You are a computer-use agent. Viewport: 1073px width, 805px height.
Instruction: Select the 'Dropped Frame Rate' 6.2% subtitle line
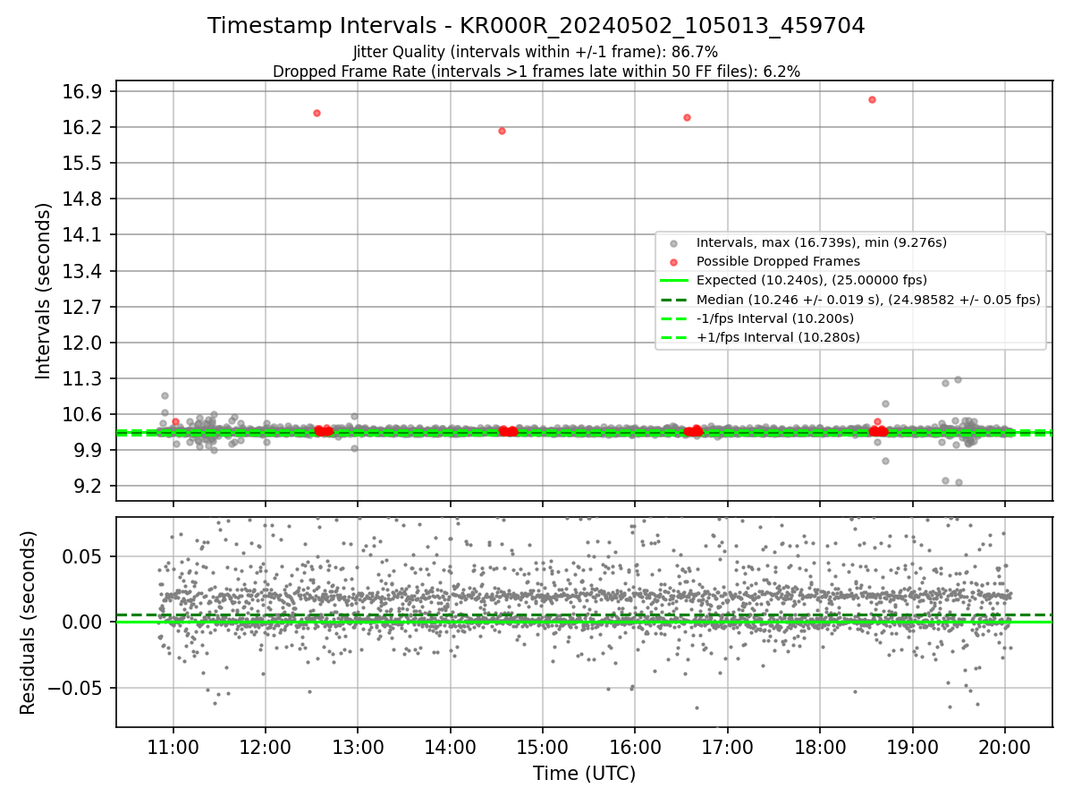(x=536, y=71)
